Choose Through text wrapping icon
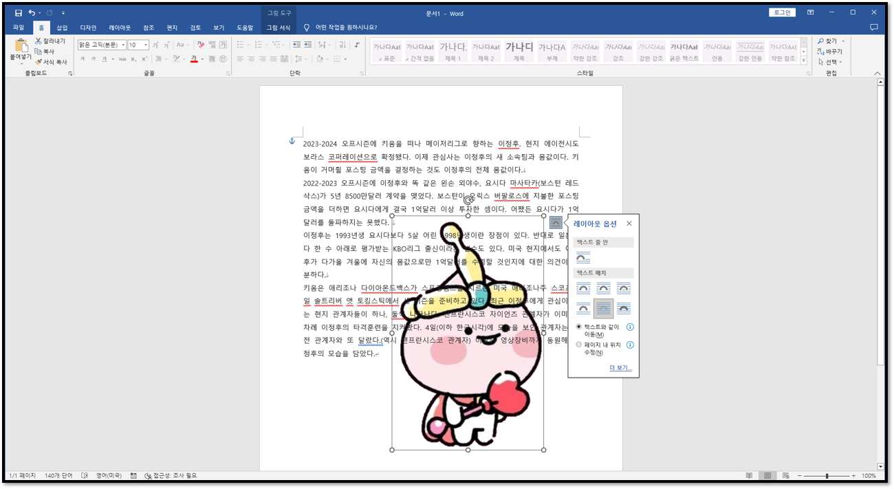The width and height of the screenshot is (894, 489). (x=624, y=288)
